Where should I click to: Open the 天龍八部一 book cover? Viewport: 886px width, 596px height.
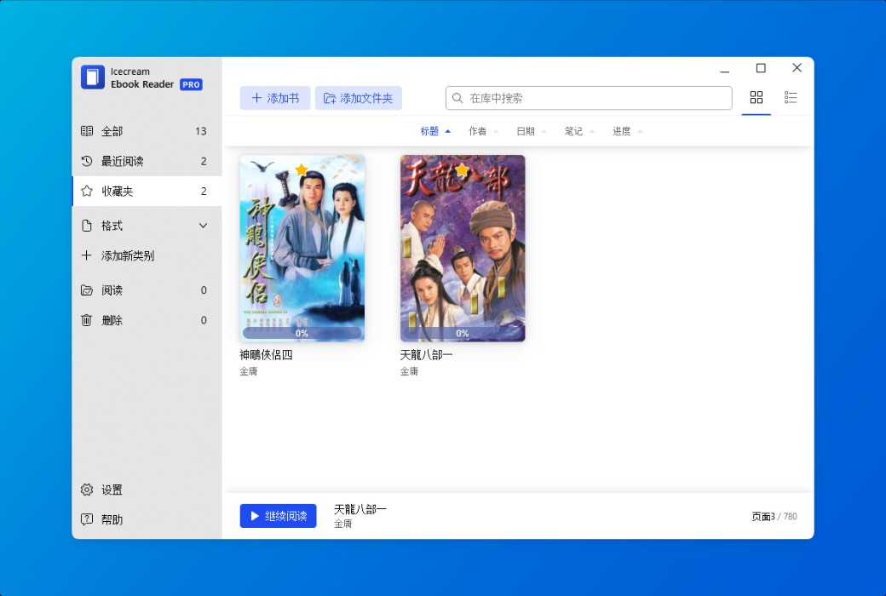pos(463,248)
